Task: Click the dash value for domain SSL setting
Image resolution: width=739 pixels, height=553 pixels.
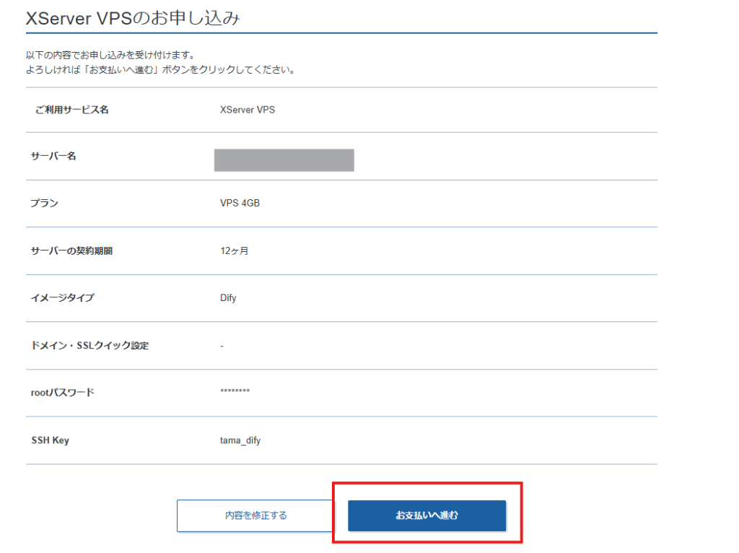Action: tap(222, 346)
